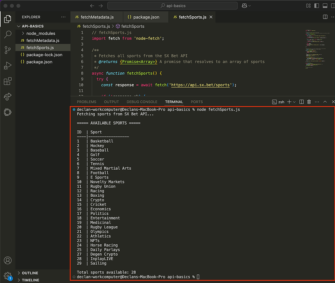Switch to the OUTPUT panel tab
Viewport: 335px width, 283px height.
[111, 102]
